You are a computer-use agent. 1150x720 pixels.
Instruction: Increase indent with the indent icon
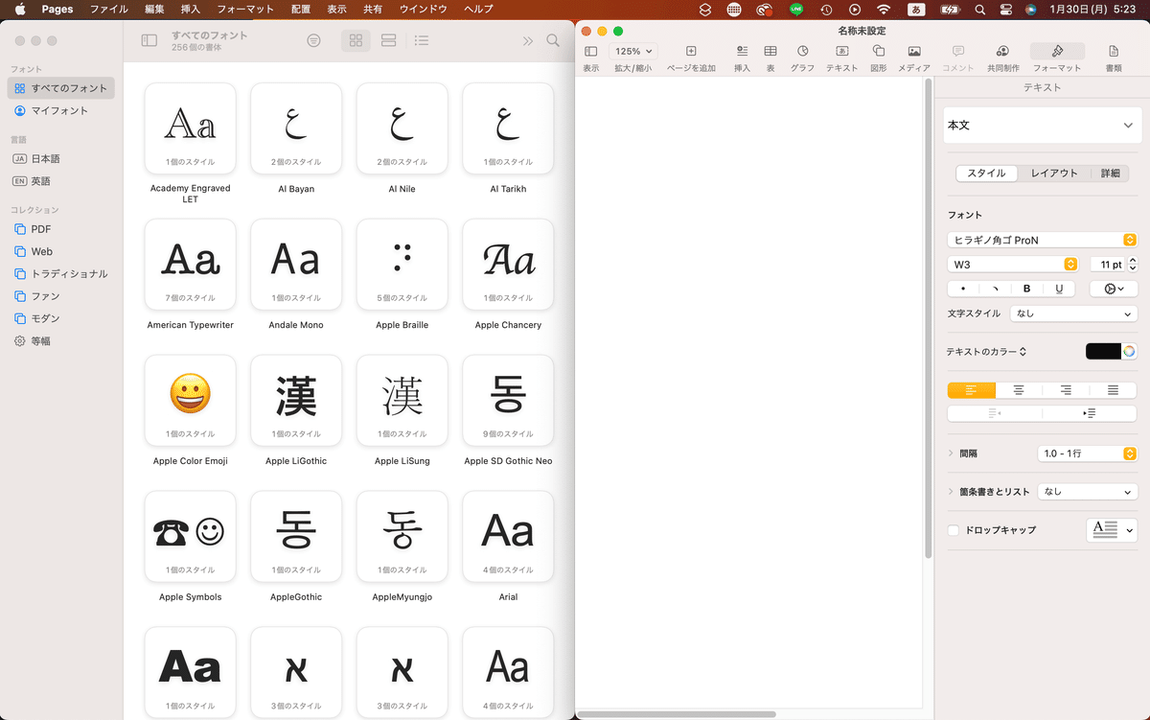coord(1090,413)
